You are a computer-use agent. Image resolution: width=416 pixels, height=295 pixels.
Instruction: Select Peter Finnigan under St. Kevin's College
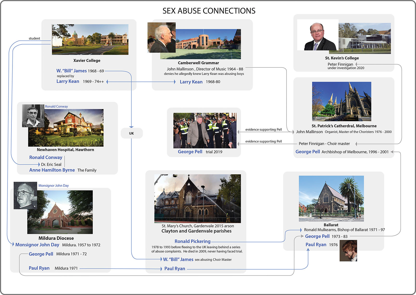pos(340,64)
